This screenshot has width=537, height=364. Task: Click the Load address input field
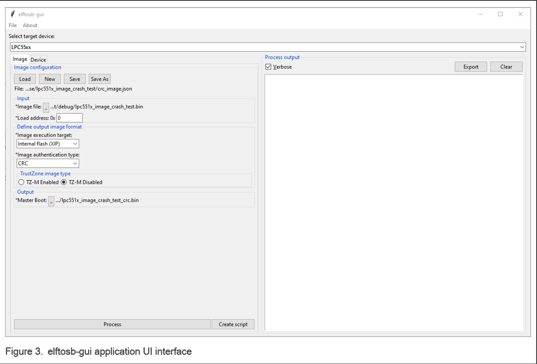[69, 118]
